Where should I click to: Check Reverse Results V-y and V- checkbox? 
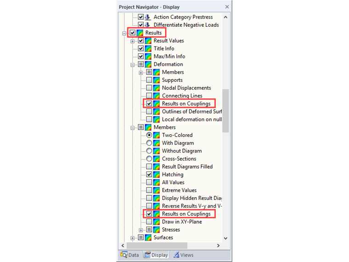[x=149, y=206]
